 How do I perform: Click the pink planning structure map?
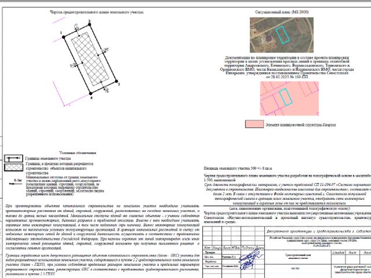click(x=289, y=98)
